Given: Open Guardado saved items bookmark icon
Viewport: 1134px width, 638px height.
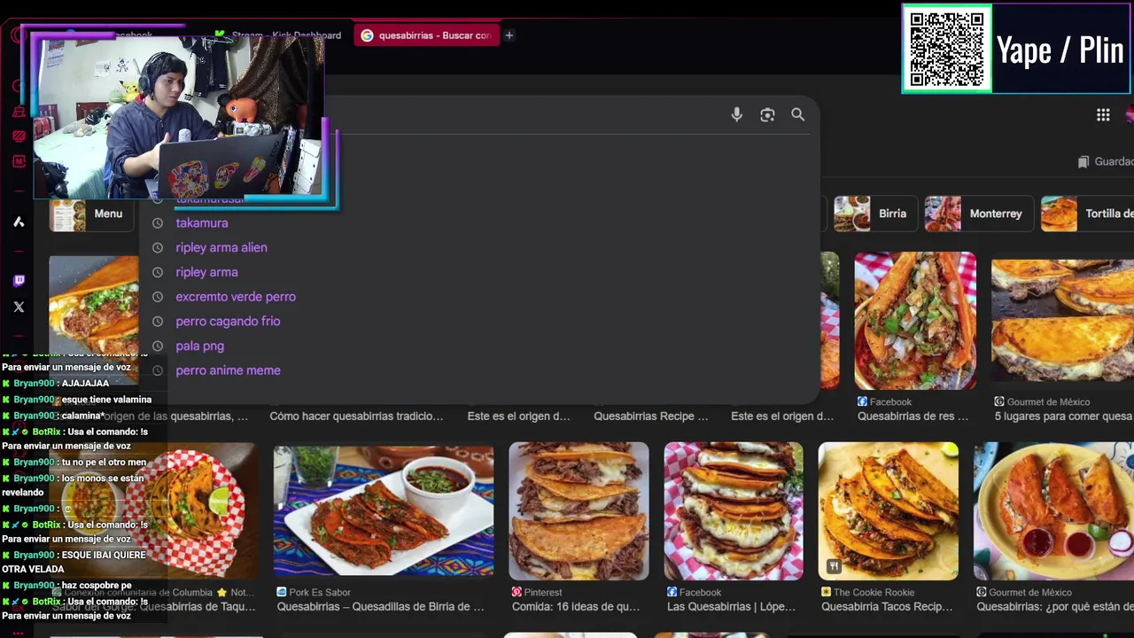Looking at the screenshot, I should click(x=1083, y=161).
